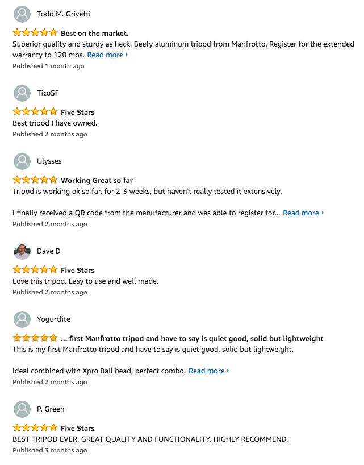Open reviewer profile for Ulysses
This screenshot has width=364, height=465.
pos(49,161)
